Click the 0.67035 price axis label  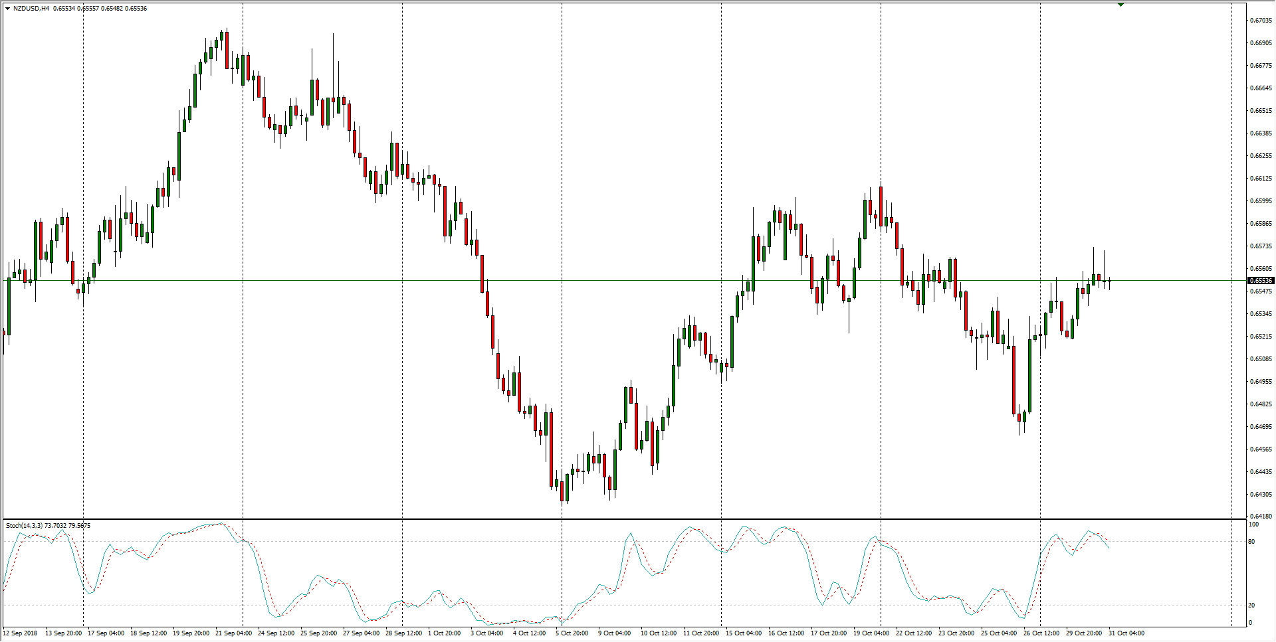(1261, 21)
